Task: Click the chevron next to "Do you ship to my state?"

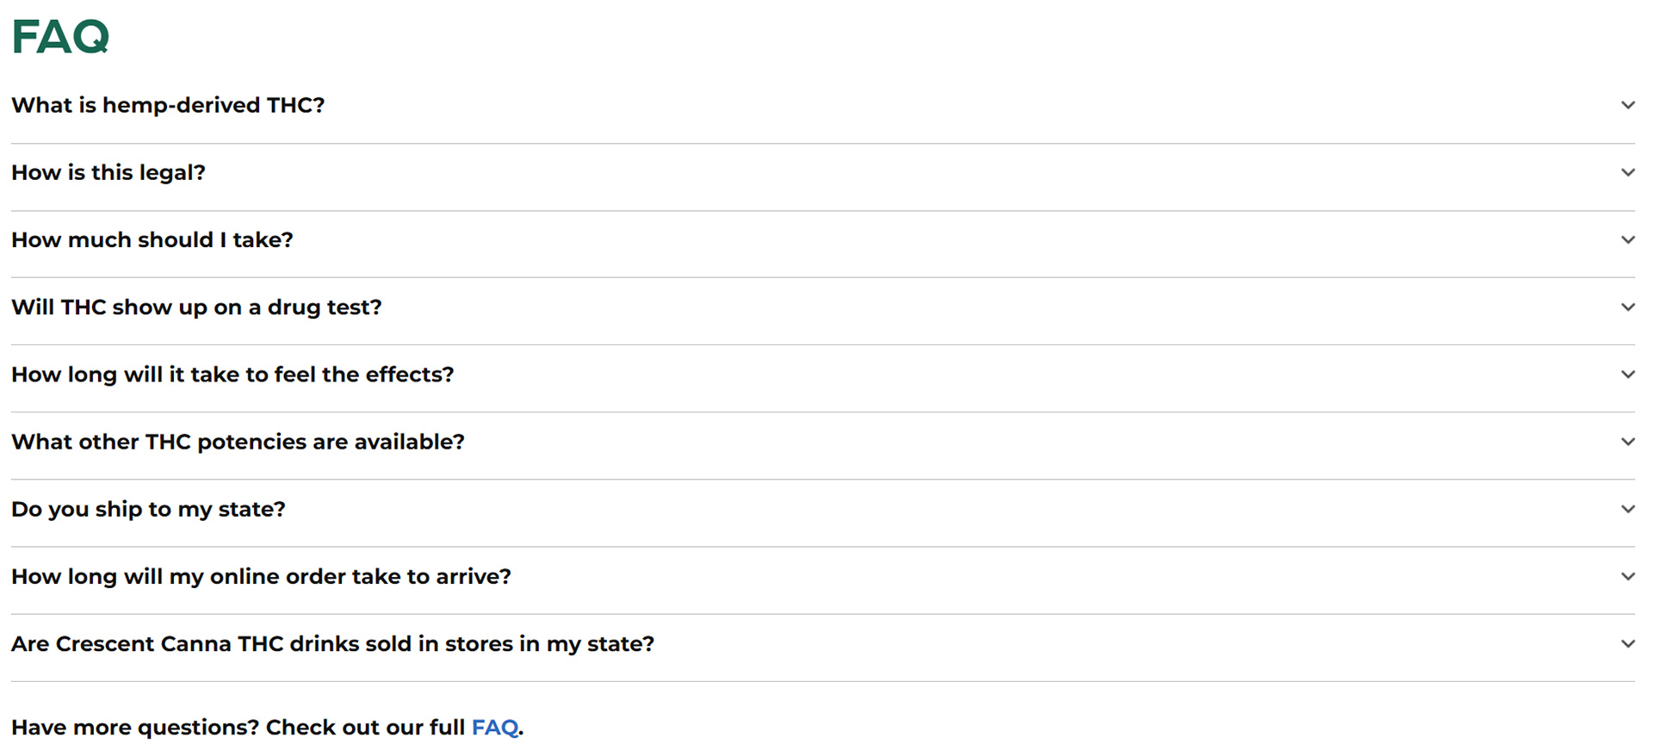Action: coord(1627,509)
